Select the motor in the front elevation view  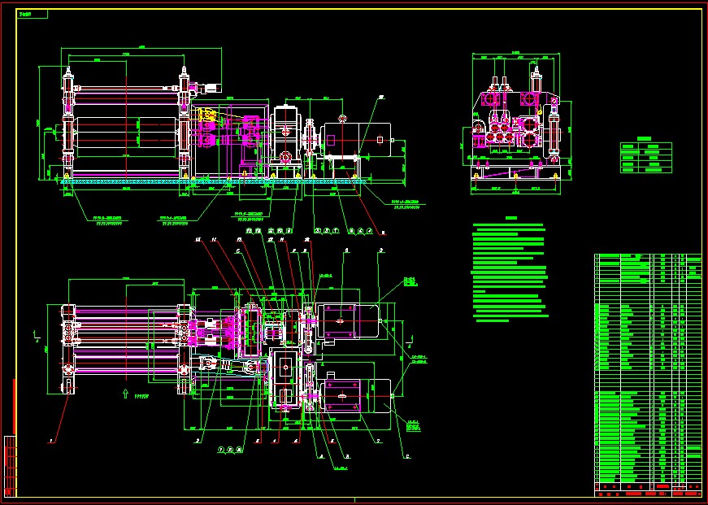point(358,140)
